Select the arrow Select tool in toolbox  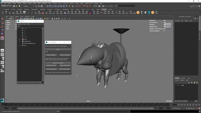point(2,19)
